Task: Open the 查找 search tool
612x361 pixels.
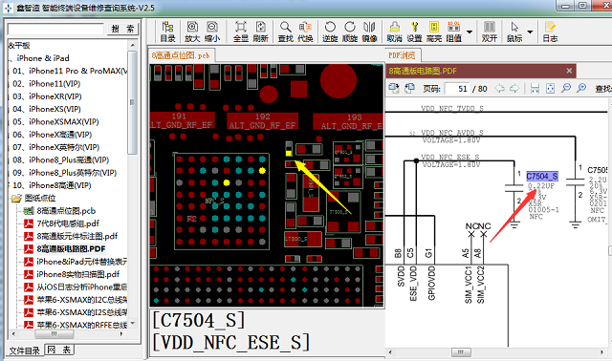Action: click(285, 32)
